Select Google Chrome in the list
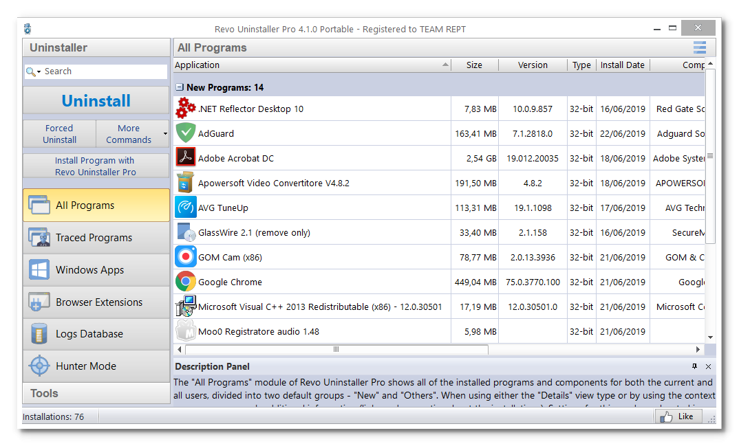739x446 pixels. point(230,282)
